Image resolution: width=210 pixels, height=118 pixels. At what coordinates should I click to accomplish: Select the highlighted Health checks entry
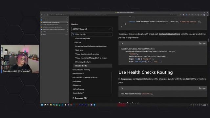(93, 66)
